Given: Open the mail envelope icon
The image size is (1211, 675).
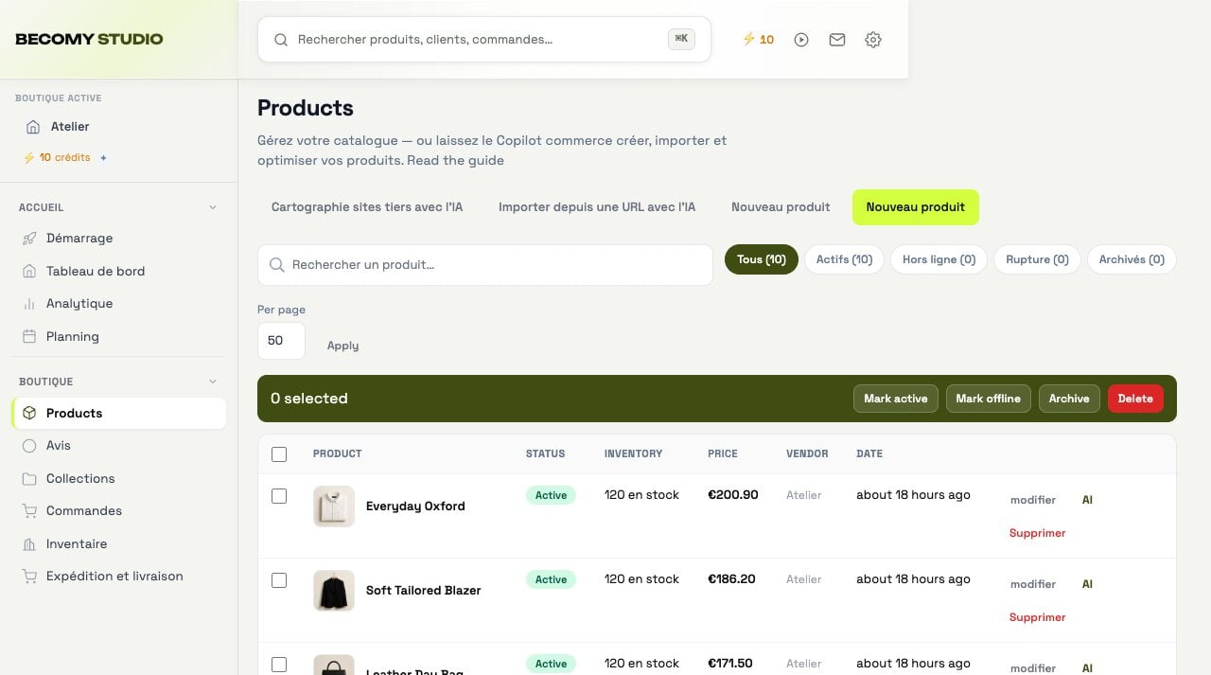Looking at the screenshot, I should click(x=837, y=40).
